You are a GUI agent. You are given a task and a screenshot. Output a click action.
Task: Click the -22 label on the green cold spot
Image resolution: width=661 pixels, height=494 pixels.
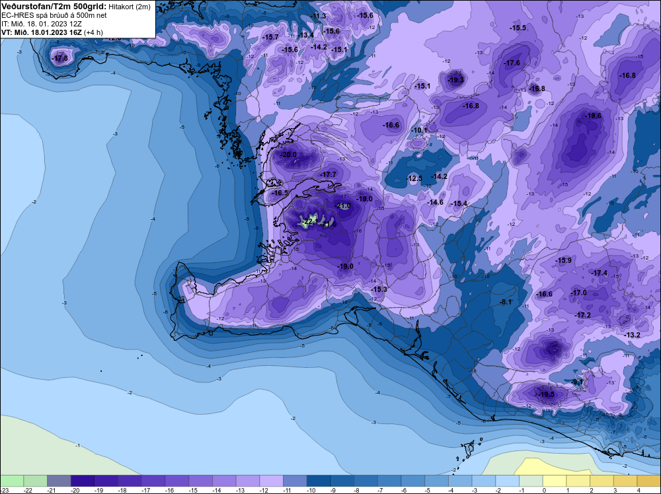309,221
